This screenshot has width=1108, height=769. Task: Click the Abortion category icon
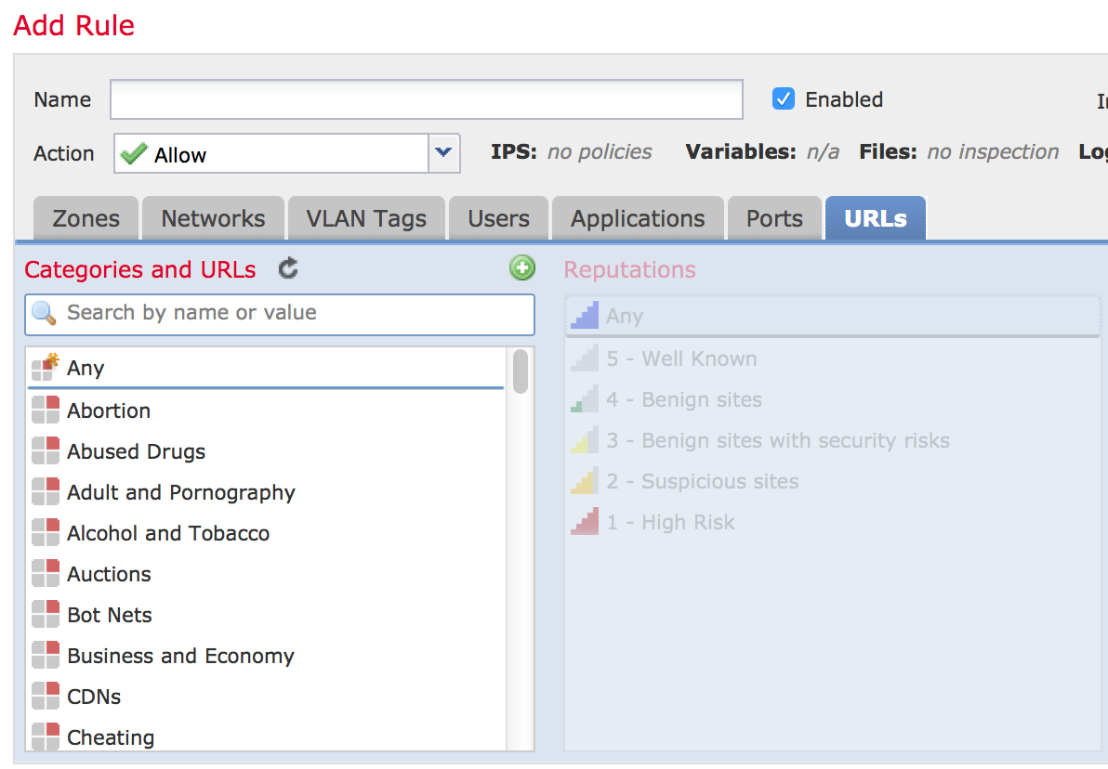tap(45, 411)
